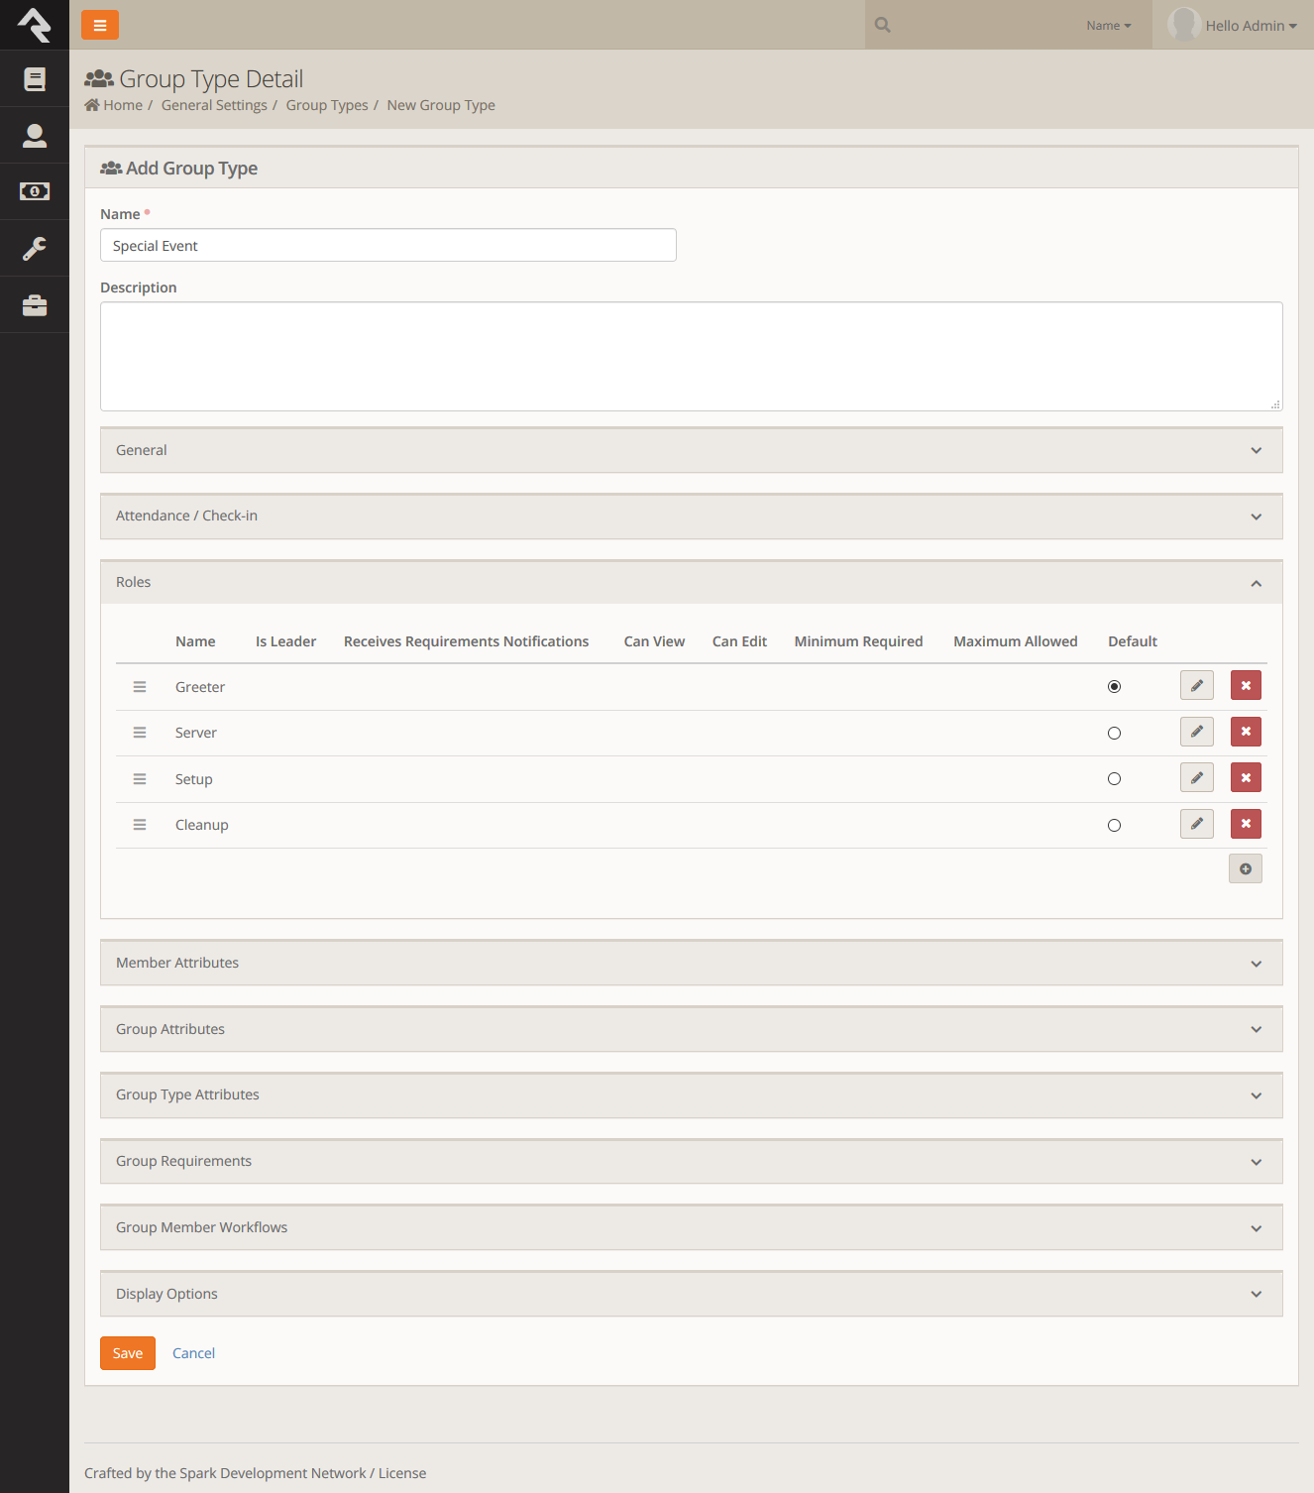Open the People sidebar icon

pyautogui.click(x=35, y=136)
